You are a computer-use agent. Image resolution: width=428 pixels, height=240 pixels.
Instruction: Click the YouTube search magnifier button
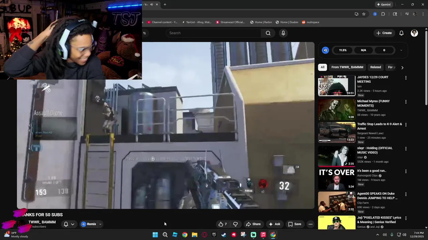[x=268, y=33]
